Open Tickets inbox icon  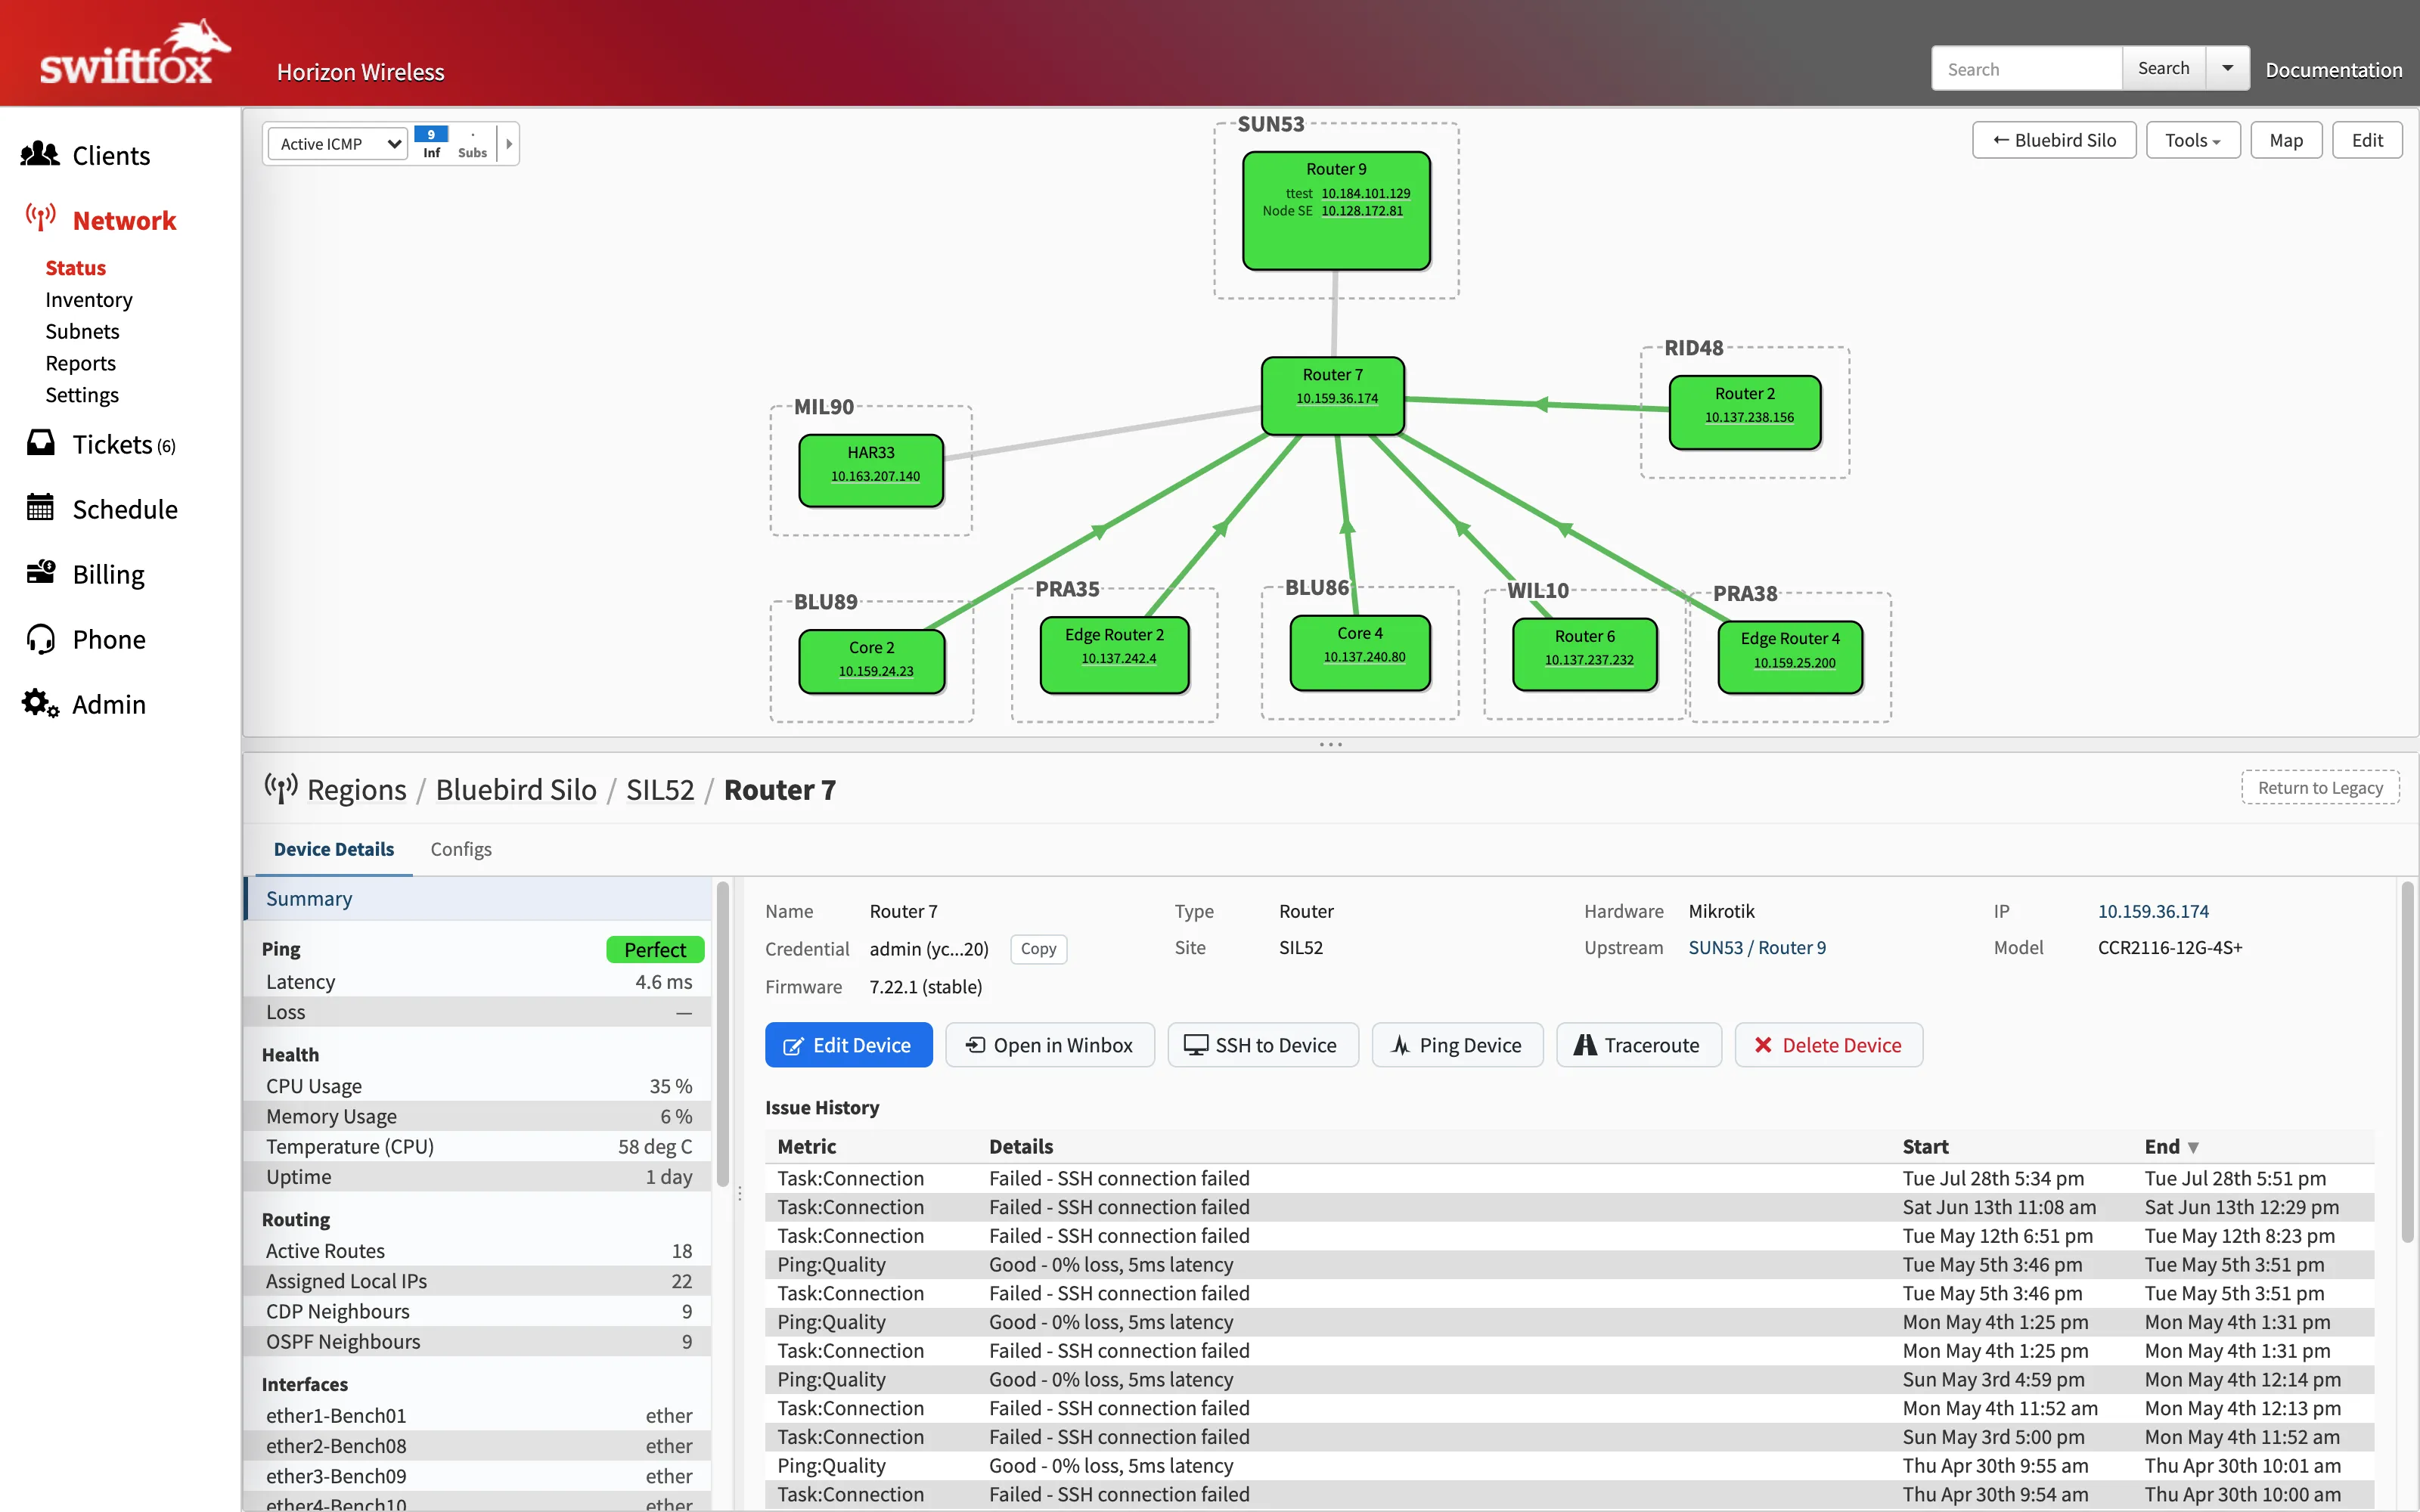point(40,443)
